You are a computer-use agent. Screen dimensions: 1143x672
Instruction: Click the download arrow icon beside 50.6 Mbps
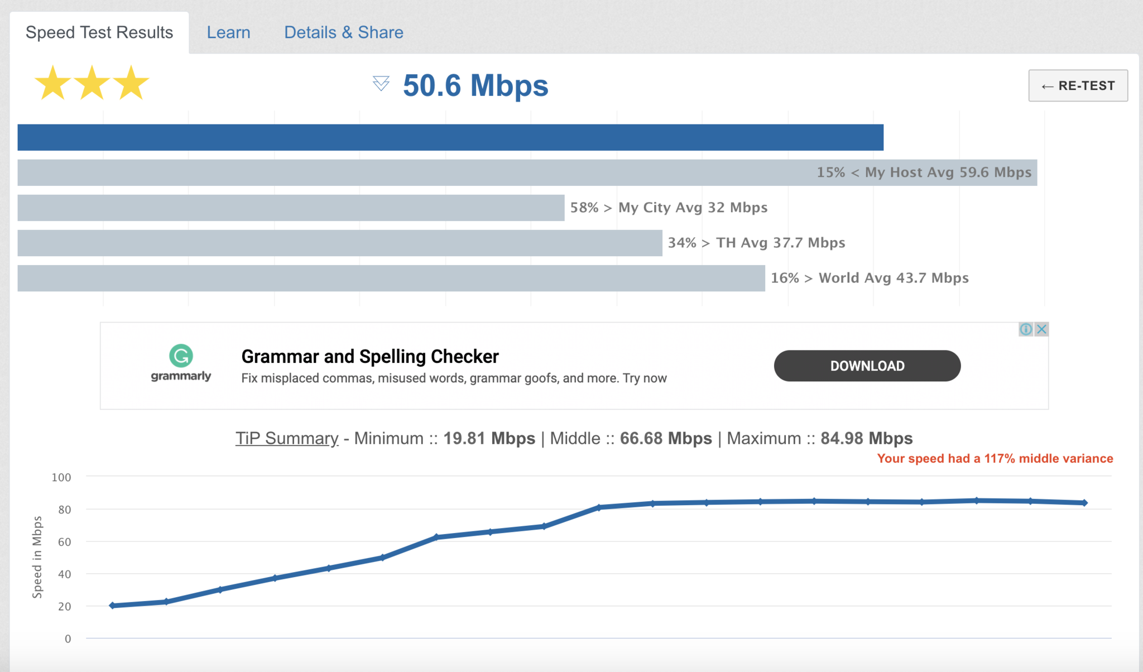point(381,84)
